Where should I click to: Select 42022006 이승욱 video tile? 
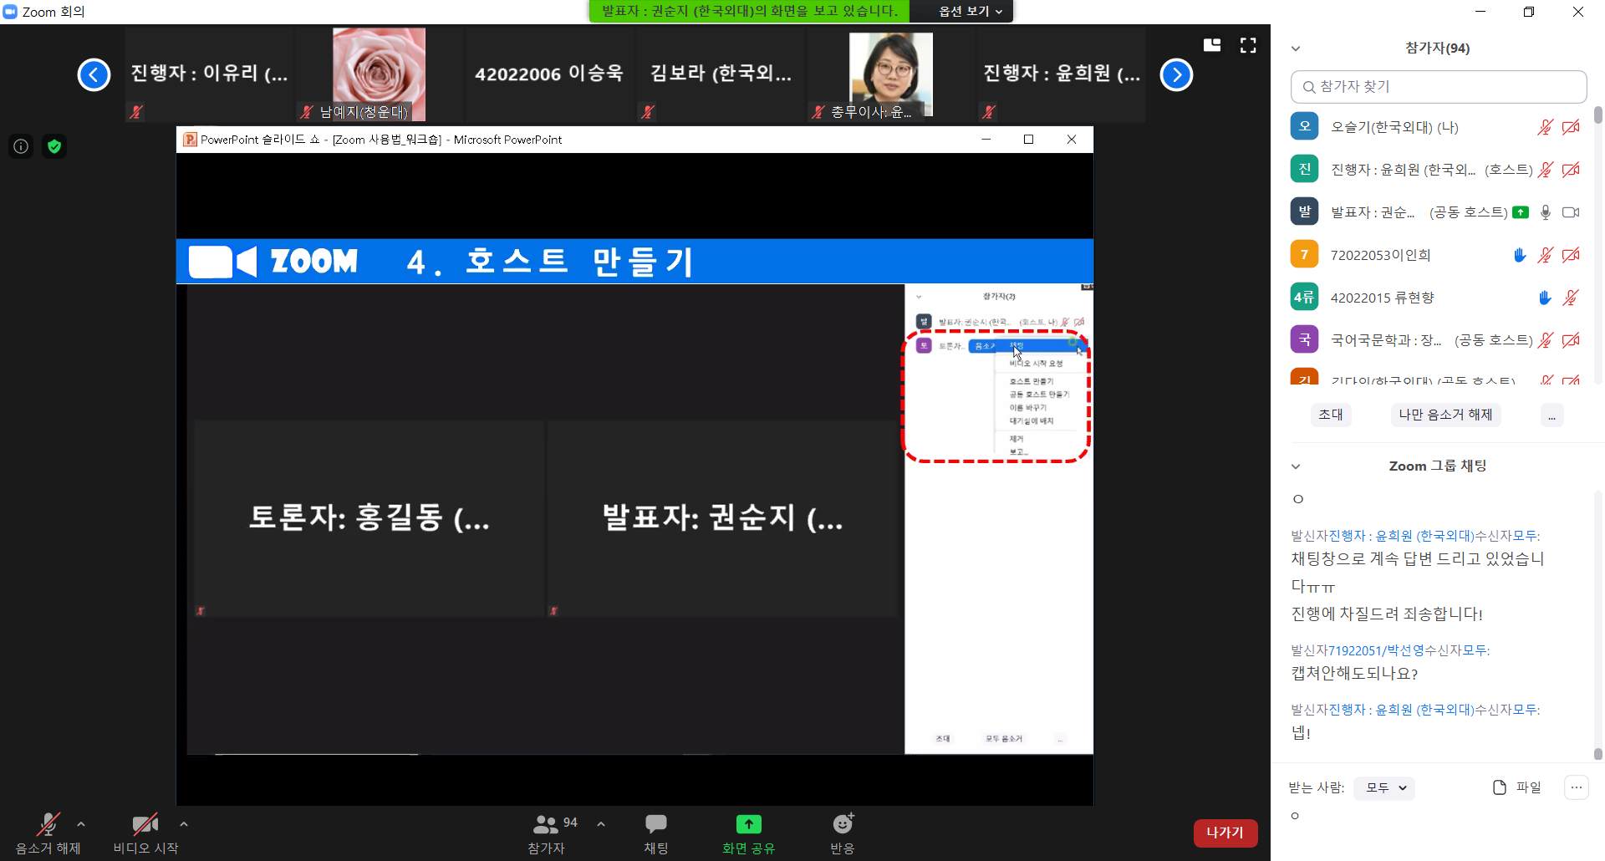[x=549, y=74]
